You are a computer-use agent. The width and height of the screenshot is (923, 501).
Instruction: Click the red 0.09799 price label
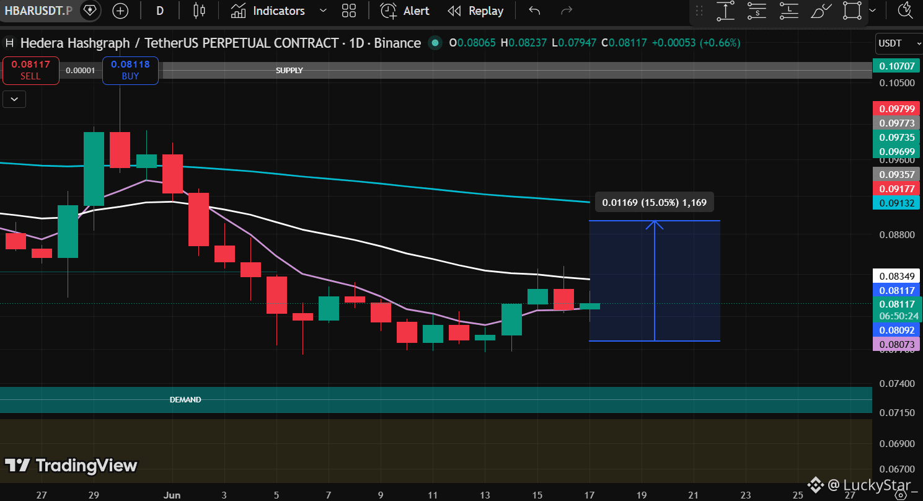tap(896, 109)
